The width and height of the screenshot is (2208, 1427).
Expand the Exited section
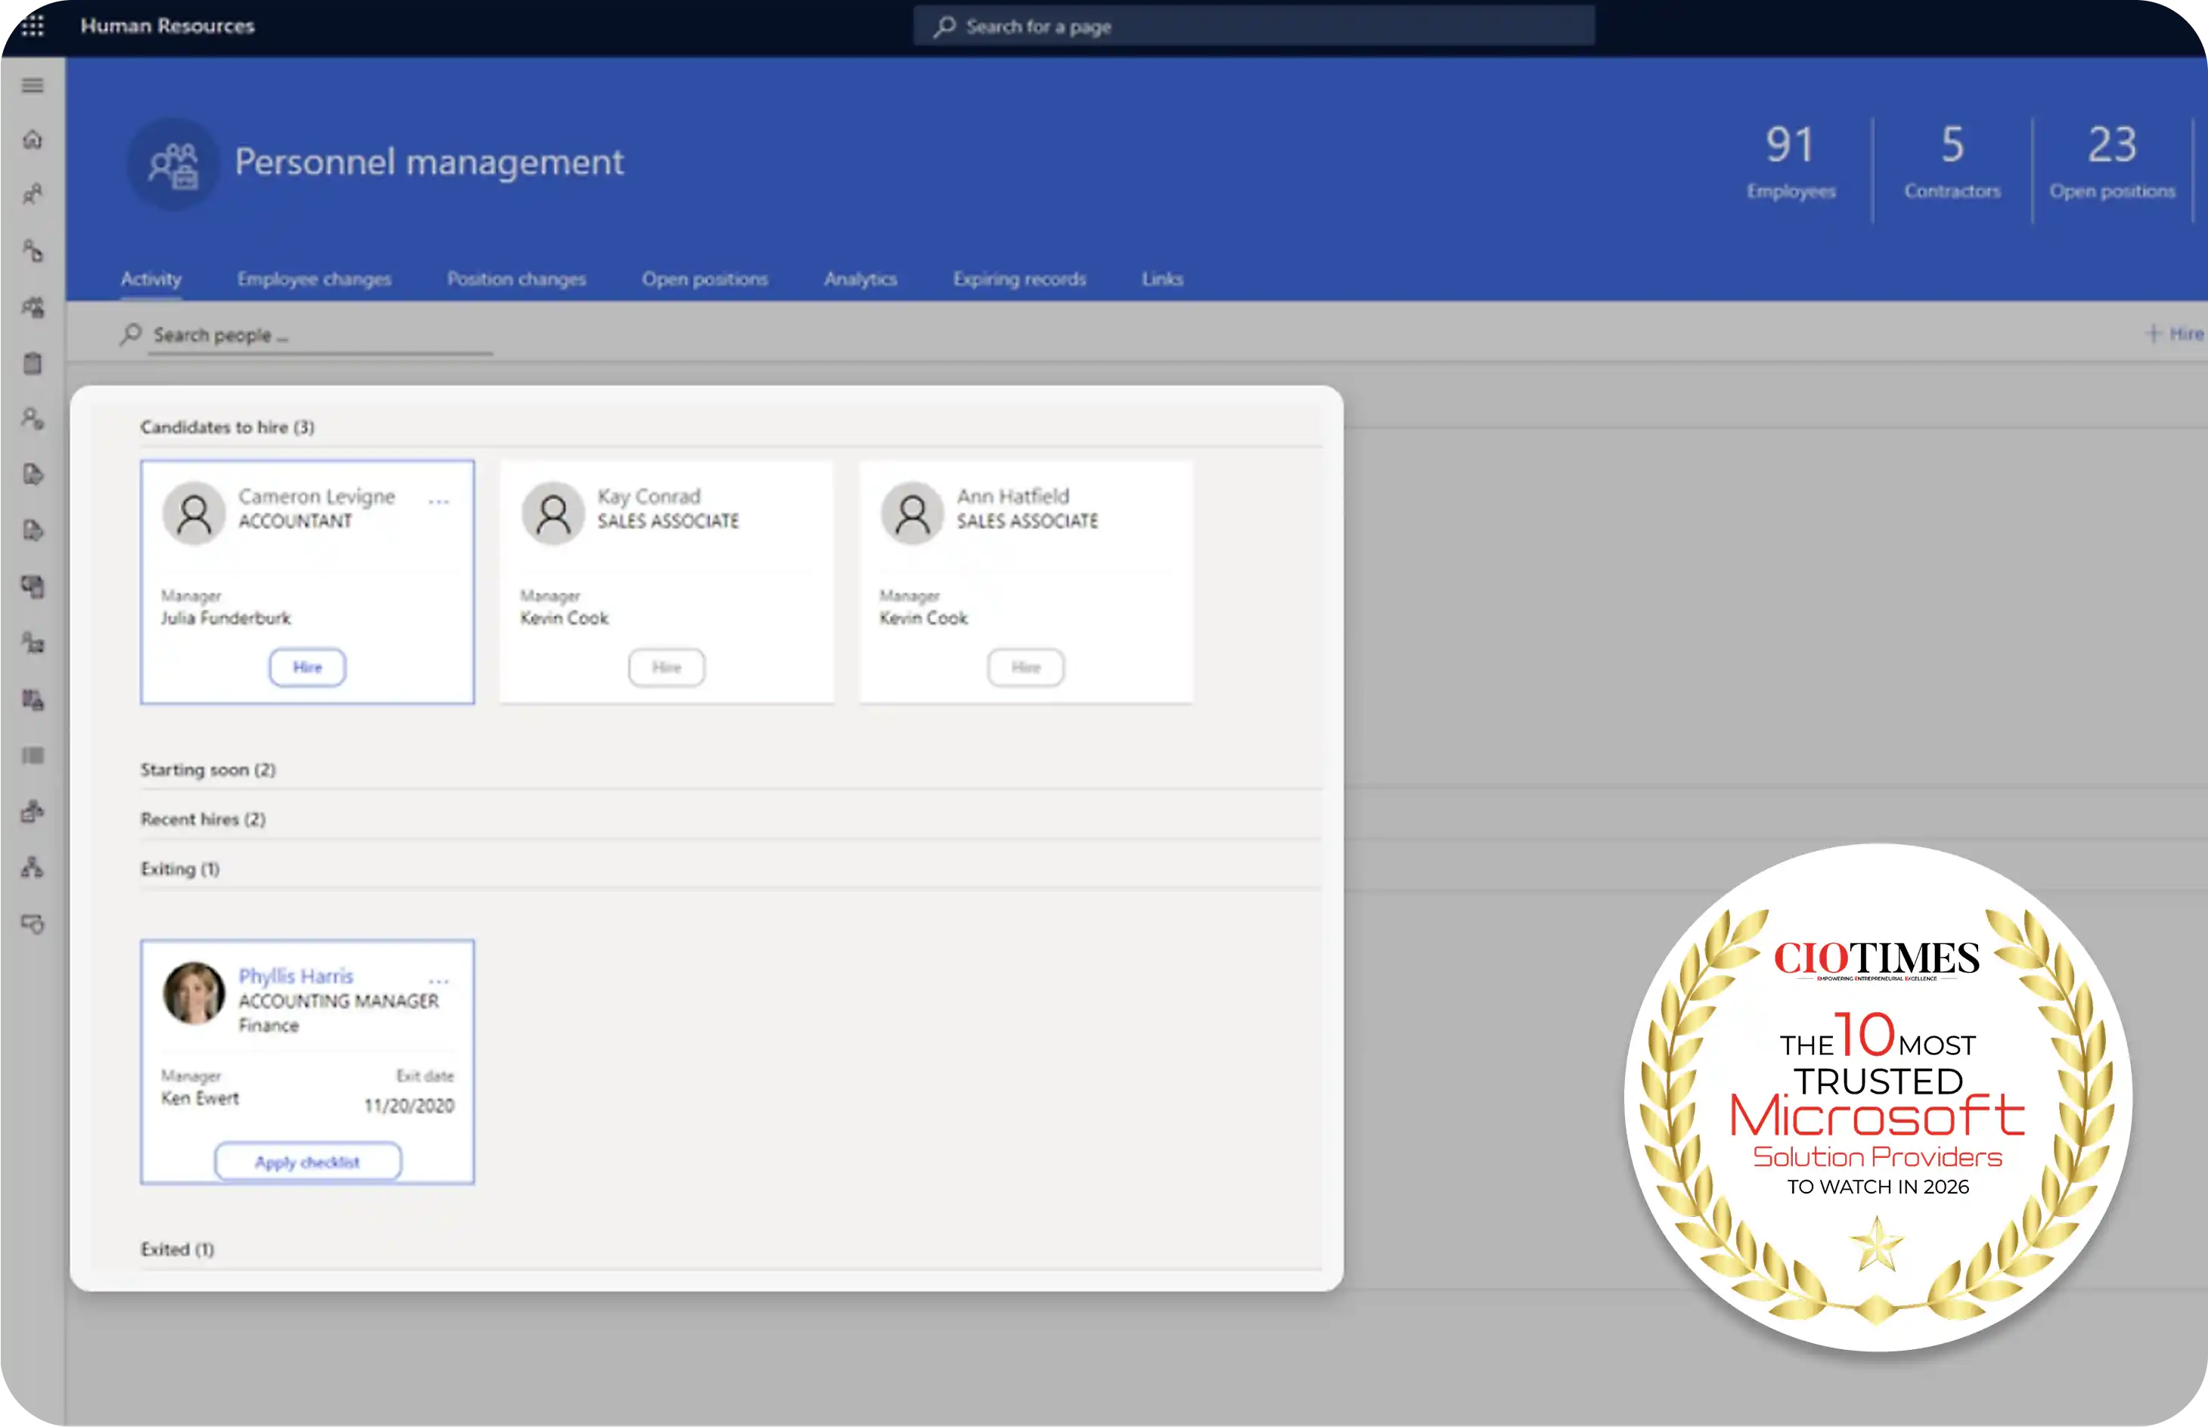coord(178,1248)
